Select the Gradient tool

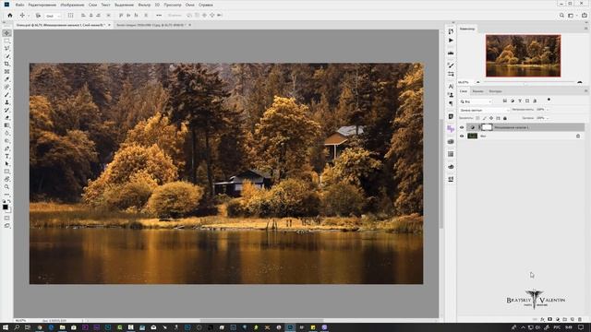click(x=6, y=125)
